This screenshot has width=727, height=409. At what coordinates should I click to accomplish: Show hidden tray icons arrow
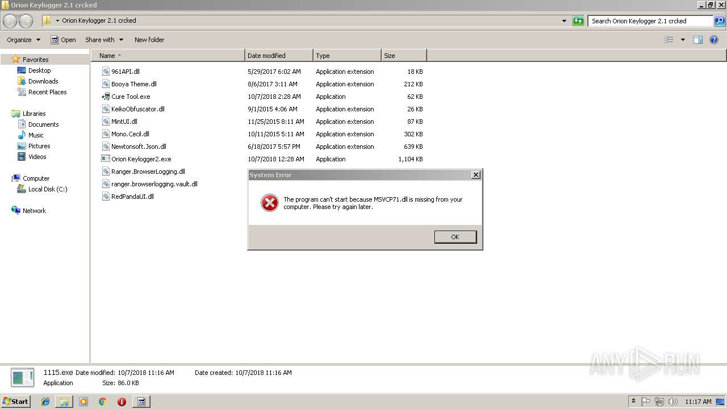pyautogui.click(x=633, y=401)
